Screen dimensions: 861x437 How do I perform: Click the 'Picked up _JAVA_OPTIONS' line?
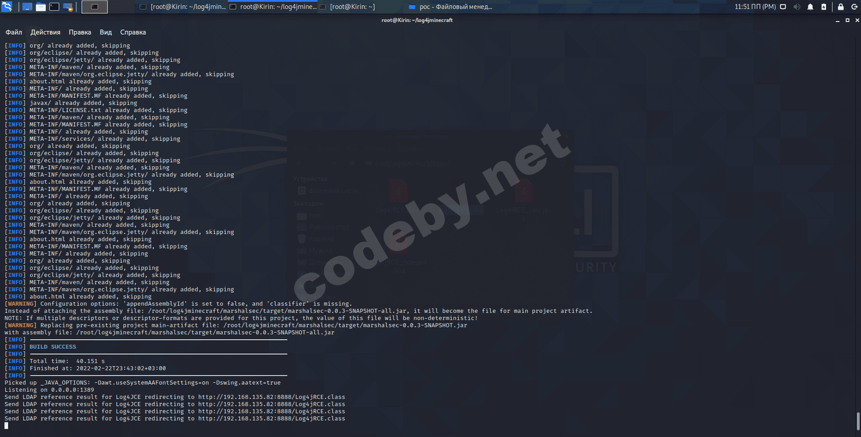pos(143,383)
